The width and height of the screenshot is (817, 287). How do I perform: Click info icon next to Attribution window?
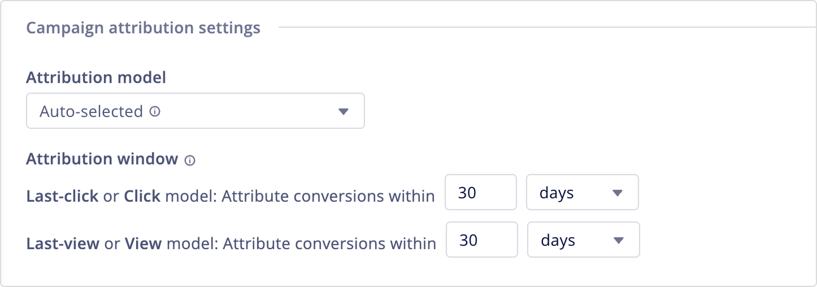[x=190, y=160]
